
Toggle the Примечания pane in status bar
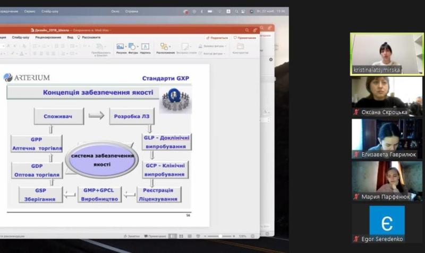point(155,236)
